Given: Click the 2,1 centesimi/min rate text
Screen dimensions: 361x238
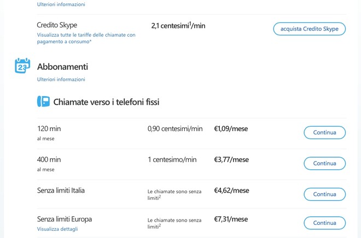Looking at the screenshot, I should [x=178, y=26].
